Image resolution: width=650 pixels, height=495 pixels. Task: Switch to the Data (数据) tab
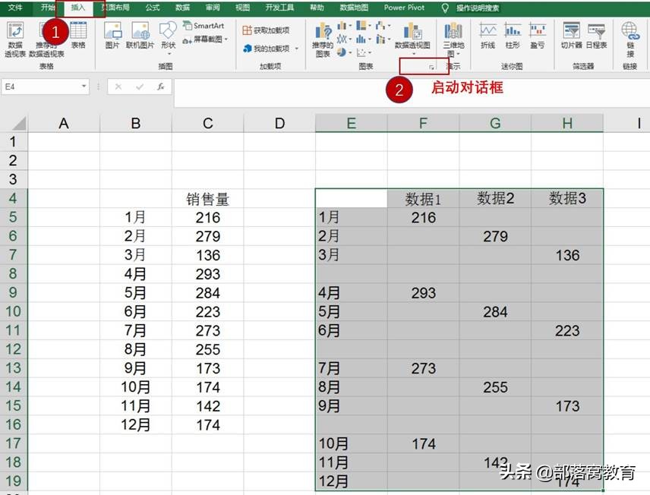[182, 8]
